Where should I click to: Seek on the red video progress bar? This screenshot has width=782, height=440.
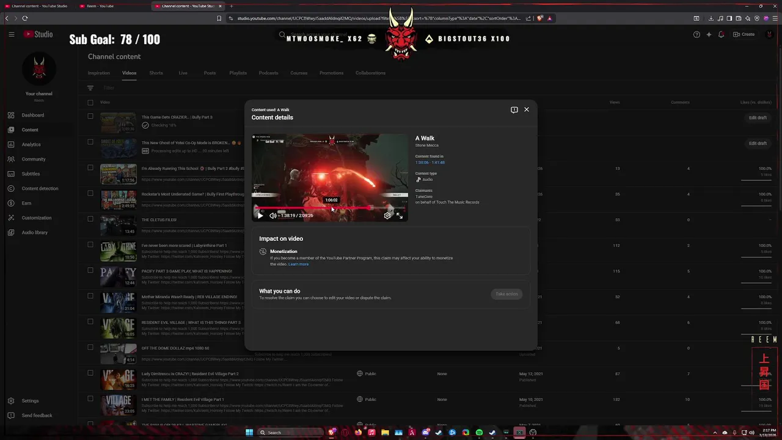click(329, 208)
